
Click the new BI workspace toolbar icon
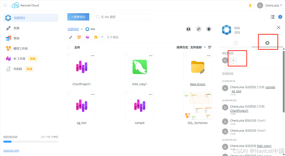pyautogui.click(x=87, y=37)
